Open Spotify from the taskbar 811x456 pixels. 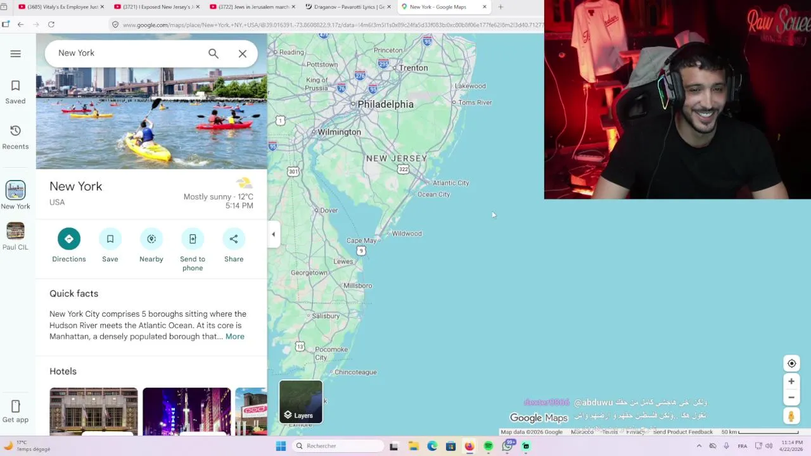click(x=488, y=446)
